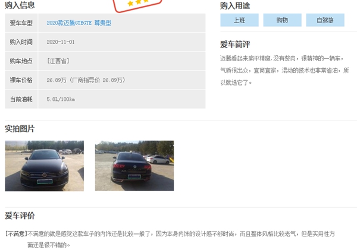Click the 当前油耗 value 5.8L/100km

click(x=61, y=99)
